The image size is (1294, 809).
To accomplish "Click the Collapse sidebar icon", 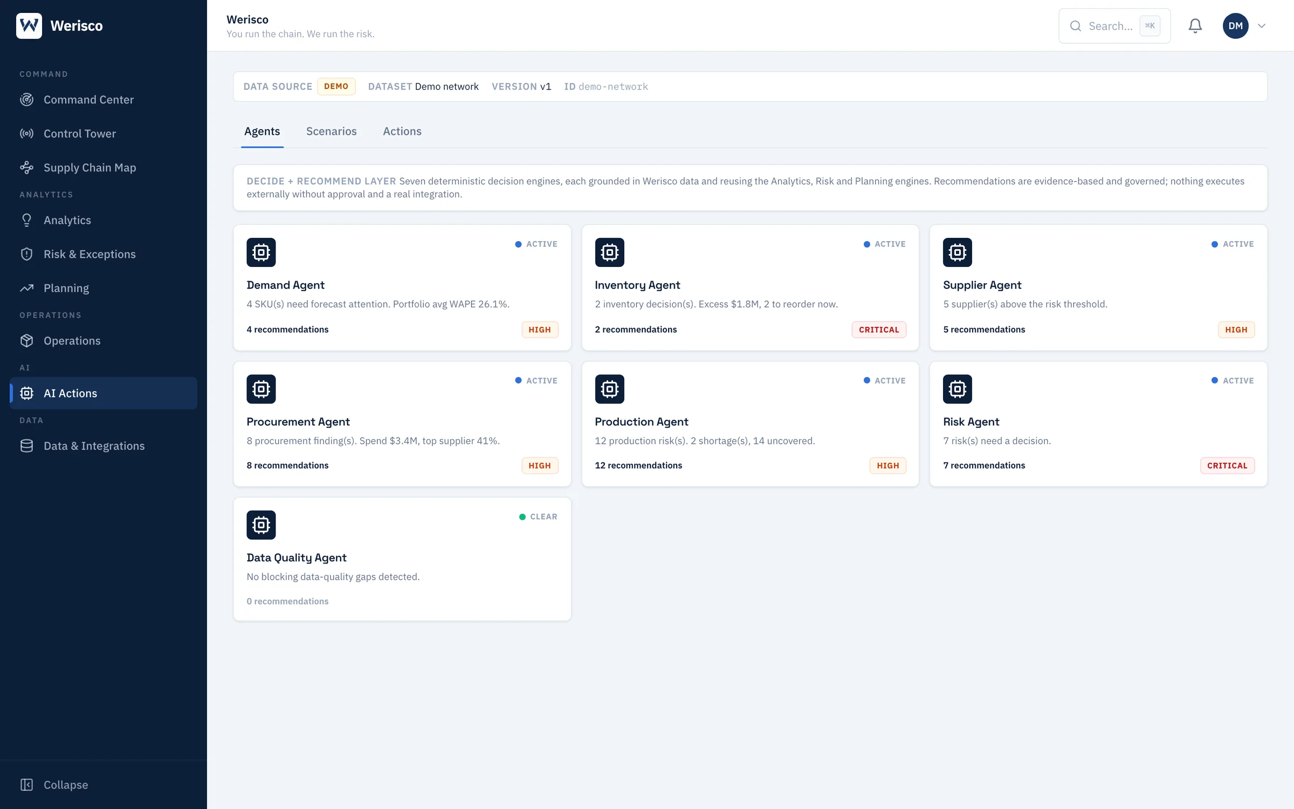I will point(26,785).
